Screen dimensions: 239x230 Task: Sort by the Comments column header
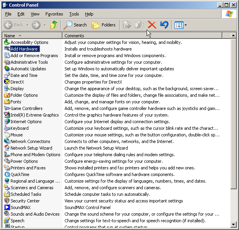pyautogui.click(x=142, y=36)
